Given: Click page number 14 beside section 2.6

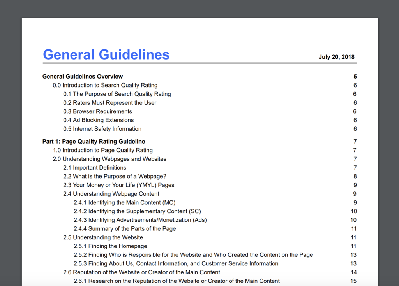Looking at the screenshot, I should (x=353, y=272).
